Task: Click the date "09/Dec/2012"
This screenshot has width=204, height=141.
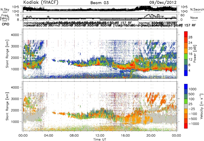Action: tap(163, 3)
